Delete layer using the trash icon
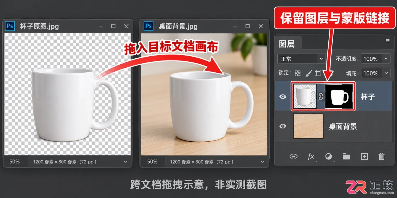 [x=382, y=156]
